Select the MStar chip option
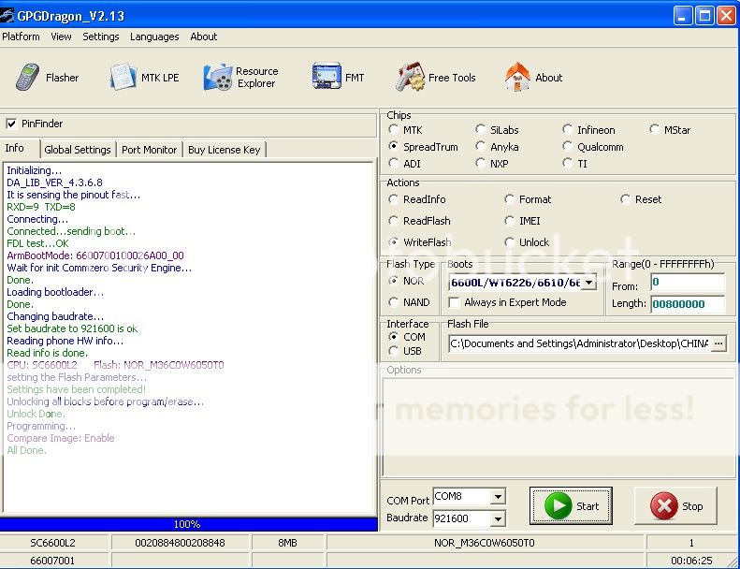740x569 pixels. [x=654, y=129]
